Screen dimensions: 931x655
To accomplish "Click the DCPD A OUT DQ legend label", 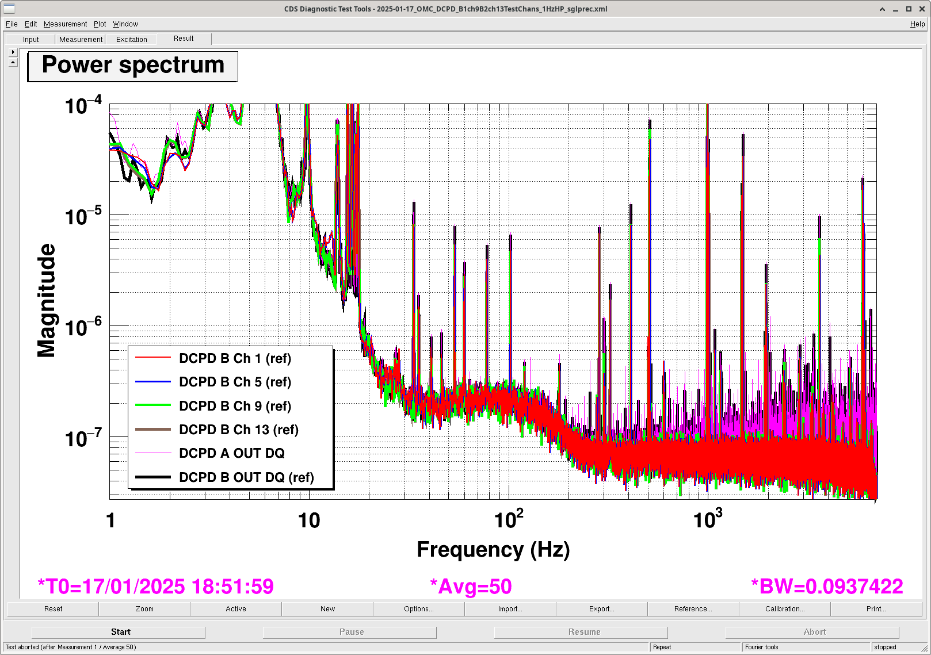I will click(x=232, y=453).
